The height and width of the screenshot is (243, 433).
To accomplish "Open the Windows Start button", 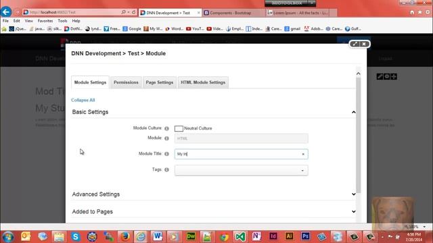I will [7, 237].
